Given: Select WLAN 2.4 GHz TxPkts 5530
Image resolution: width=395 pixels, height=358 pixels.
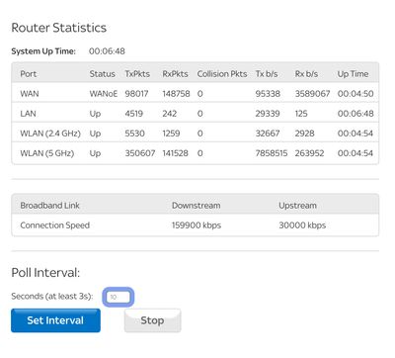Looking at the screenshot, I should coord(134,134).
